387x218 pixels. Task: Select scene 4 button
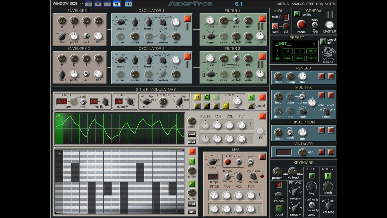coord(226,106)
